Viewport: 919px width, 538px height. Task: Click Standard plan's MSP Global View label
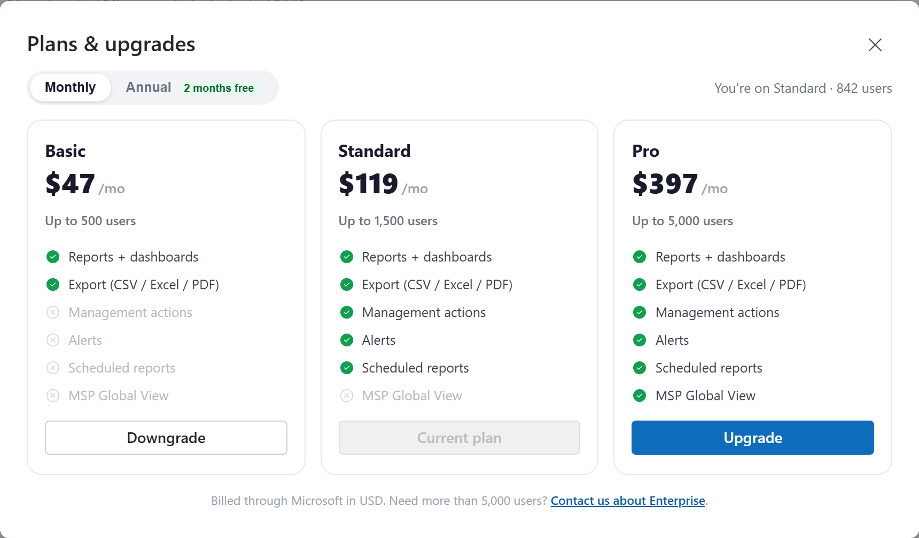click(x=412, y=396)
